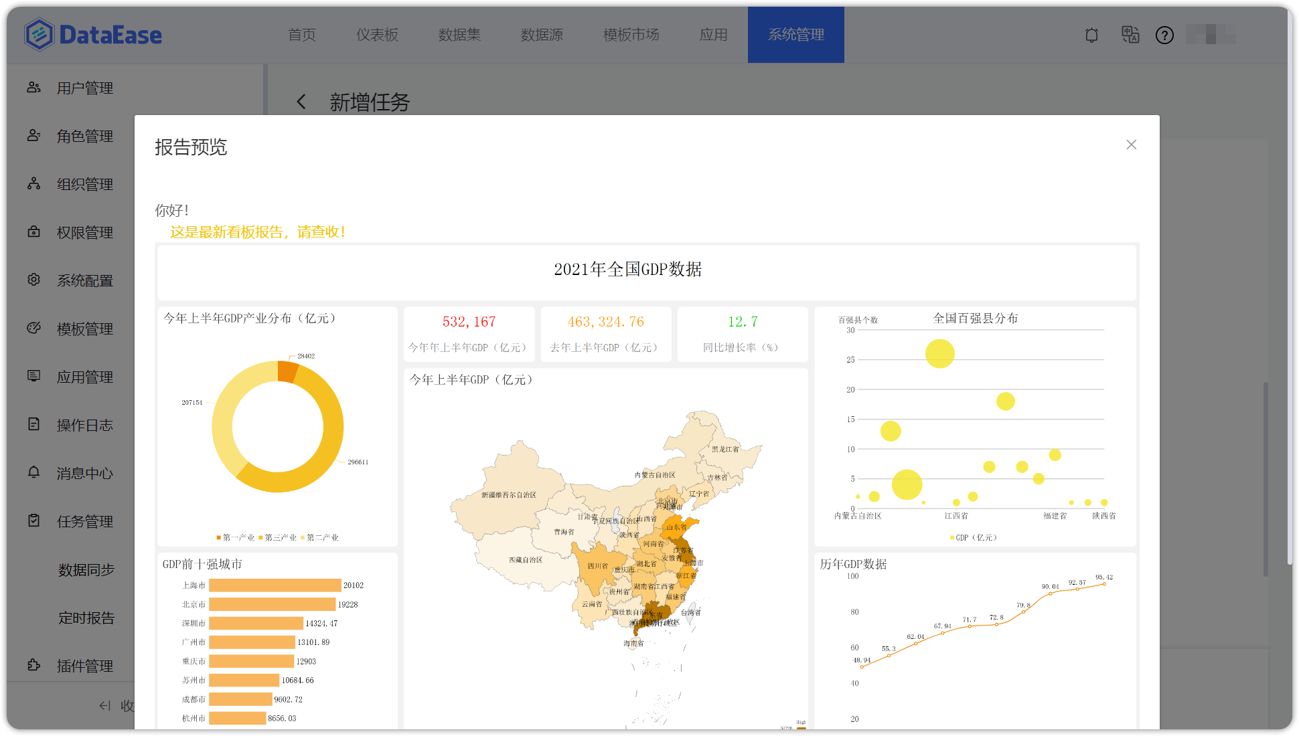Click the DataEase logo
The height and width of the screenshot is (736, 1299).
pyautogui.click(x=93, y=35)
